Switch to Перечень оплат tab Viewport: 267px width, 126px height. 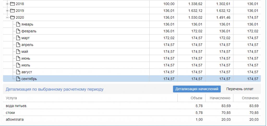click(x=240, y=89)
